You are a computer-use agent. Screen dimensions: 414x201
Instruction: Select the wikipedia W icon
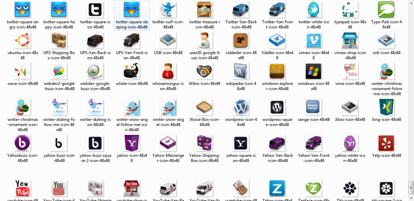tap(241, 72)
